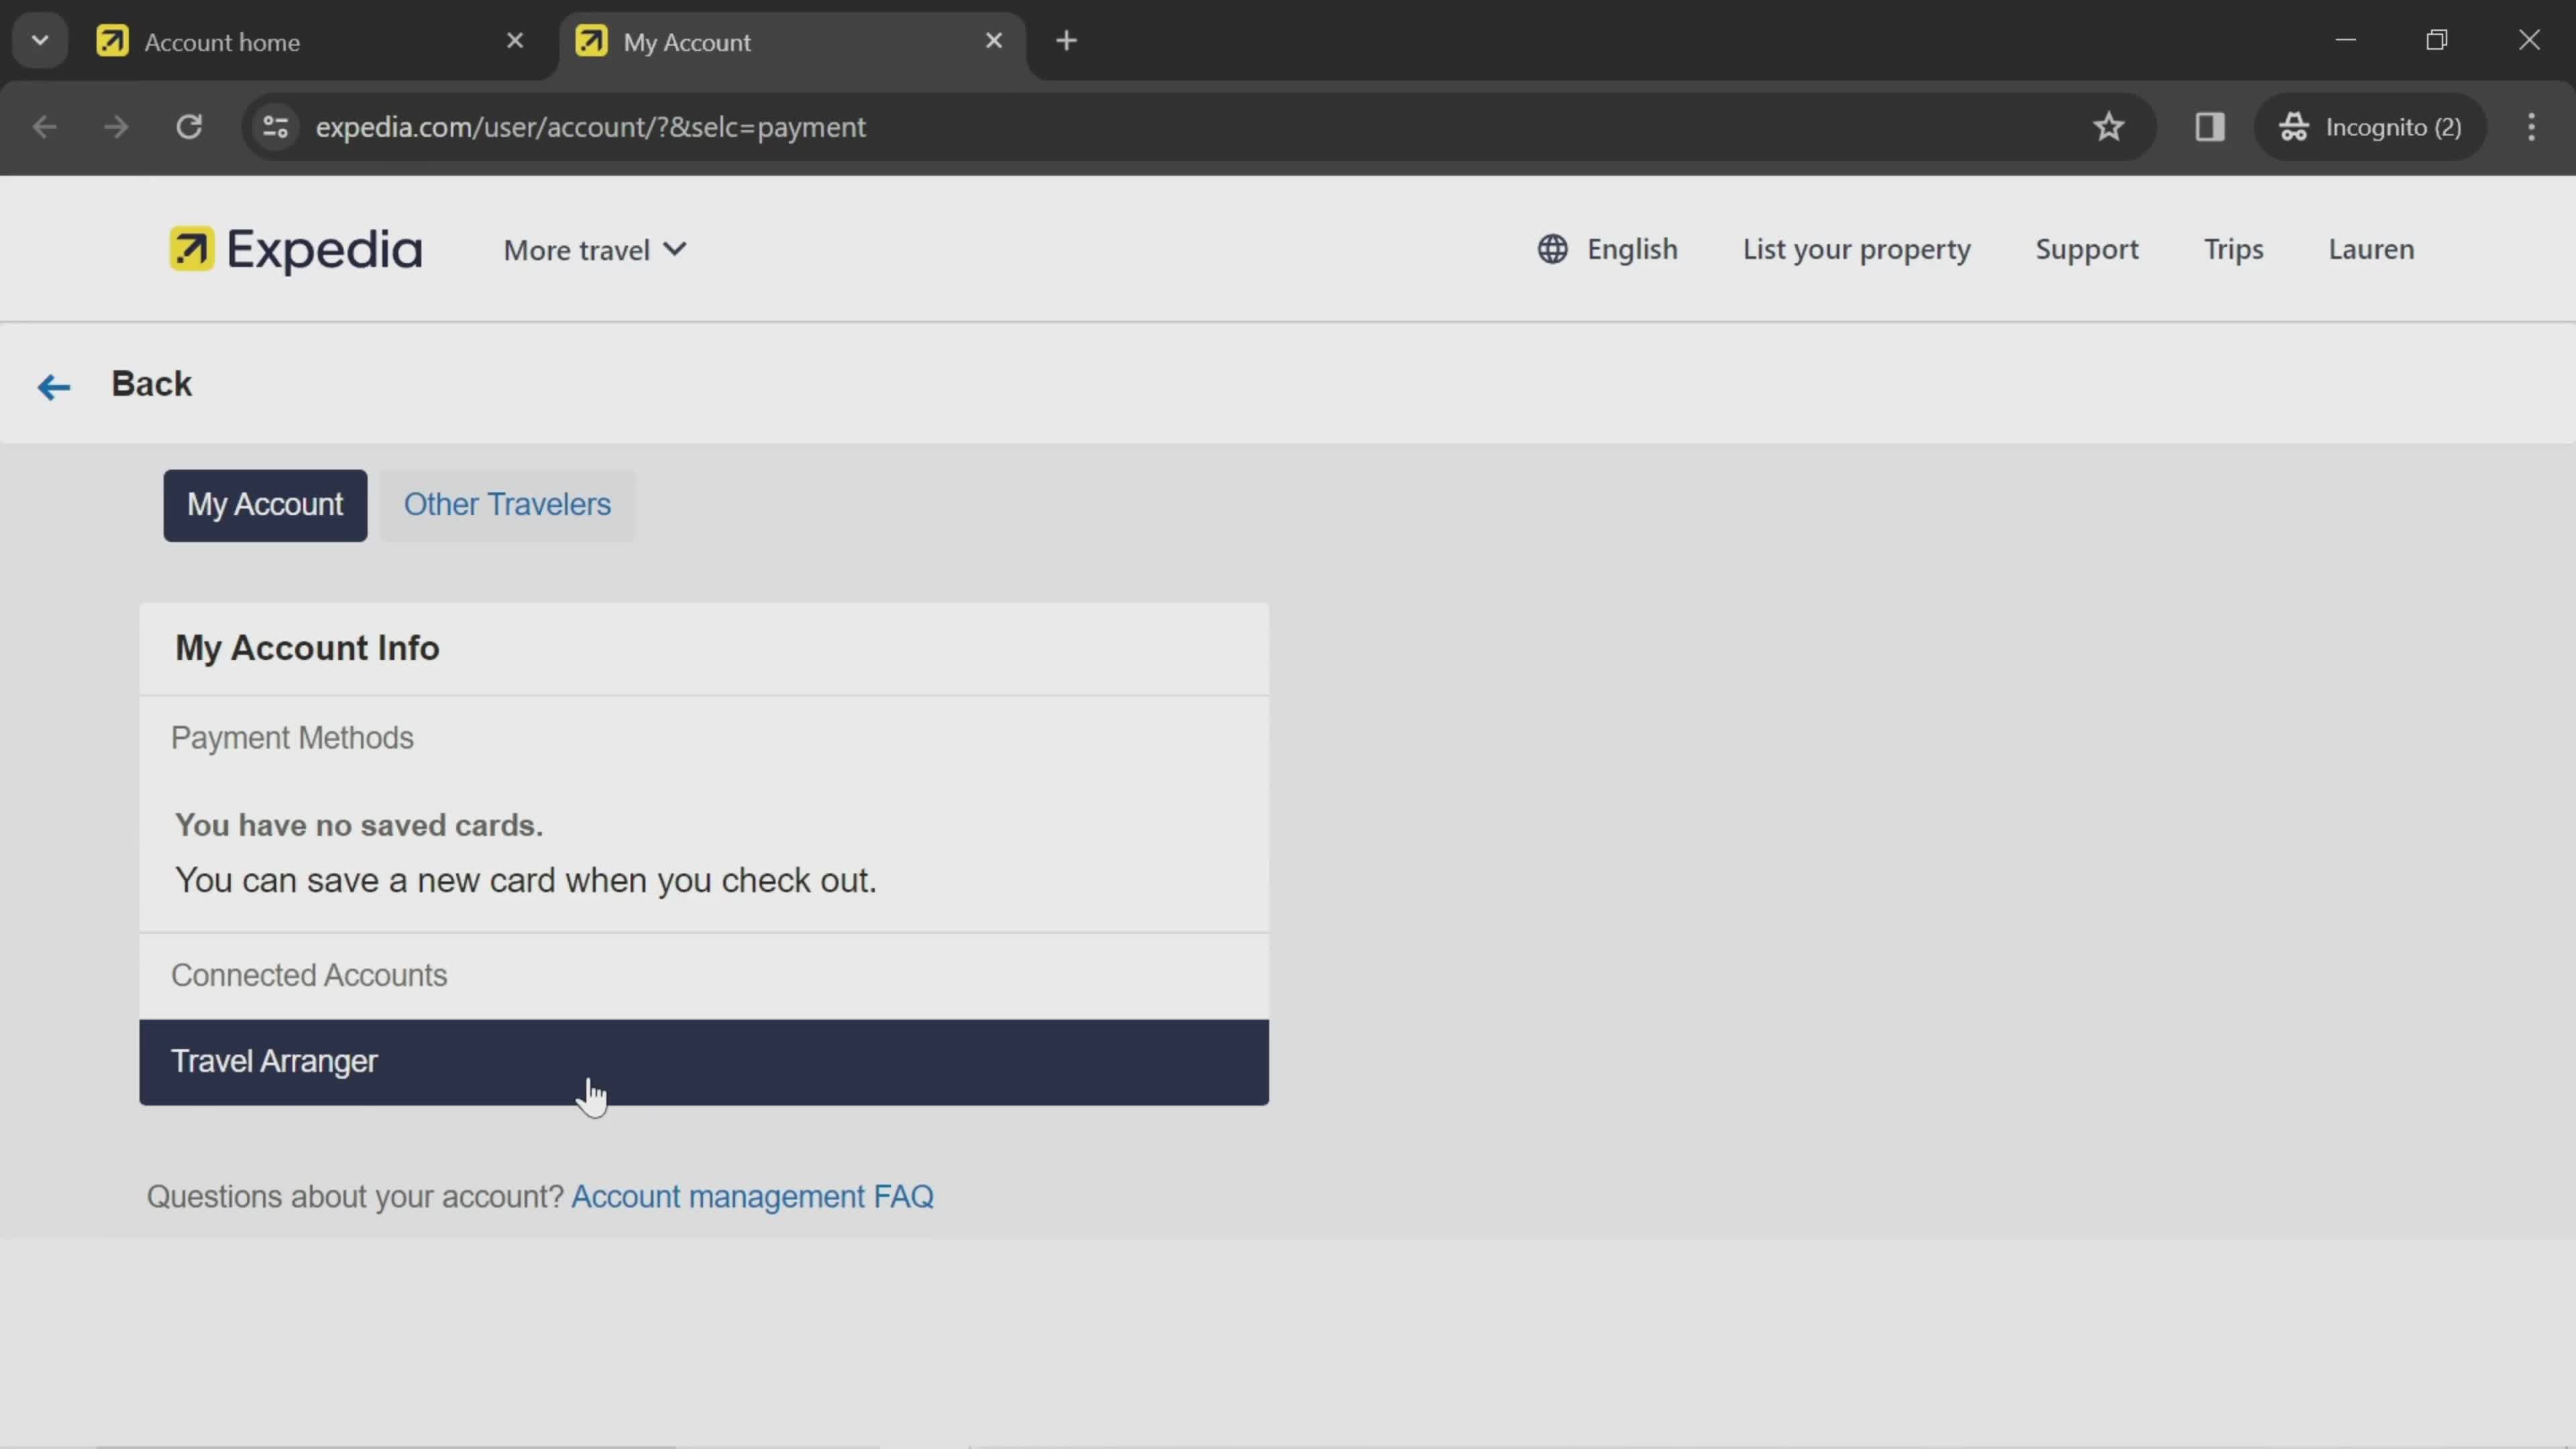Viewport: 2576px width, 1449px height.
Task: View site information icon in address bar
Action: (275, 127)
